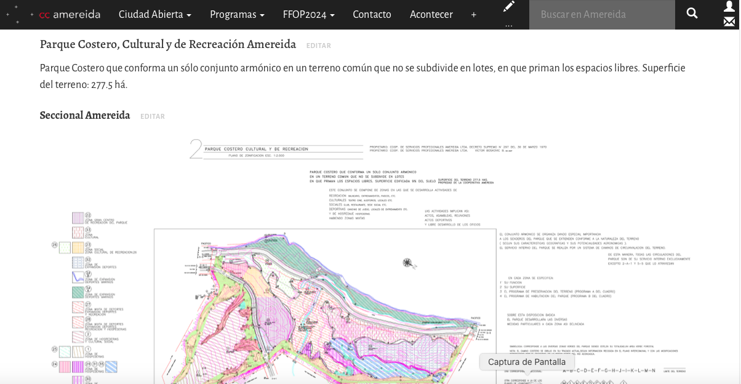Click the green hatched zone 34A legend swatch
Screen dimensions: 741x384
pyautogui.click(x=78, y=292)
